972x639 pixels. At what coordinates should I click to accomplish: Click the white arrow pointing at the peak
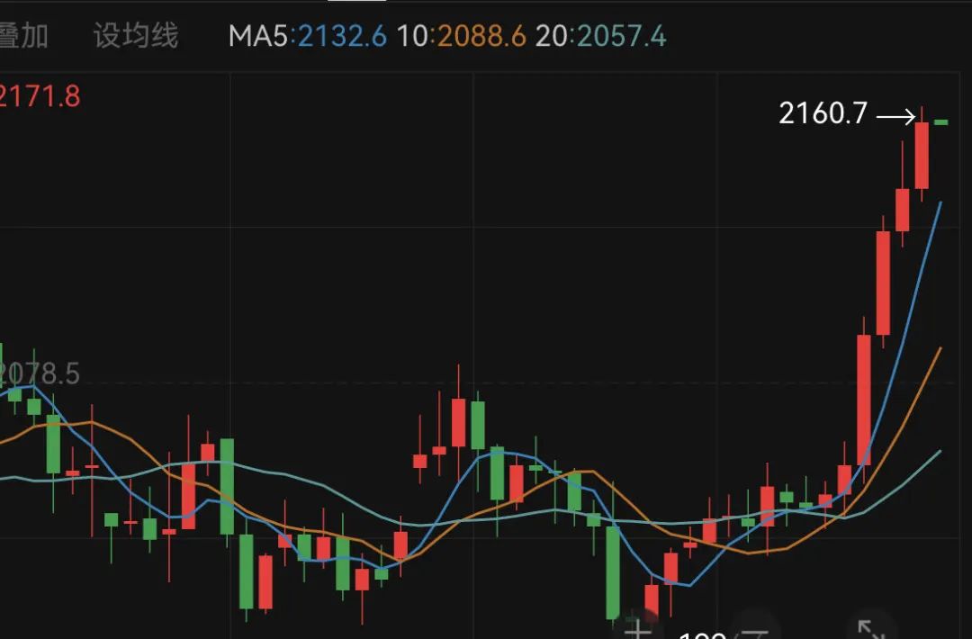895,116
